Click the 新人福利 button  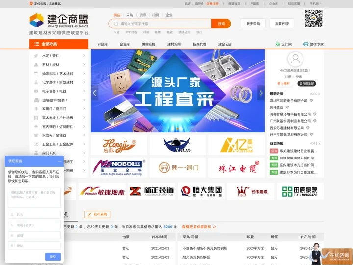tap(283, 83)
